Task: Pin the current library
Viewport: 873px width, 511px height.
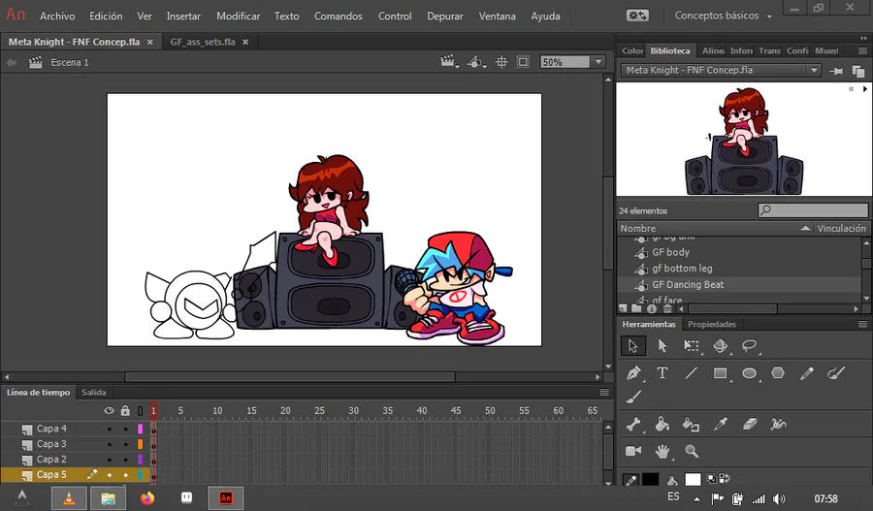Action: [836, 71]
